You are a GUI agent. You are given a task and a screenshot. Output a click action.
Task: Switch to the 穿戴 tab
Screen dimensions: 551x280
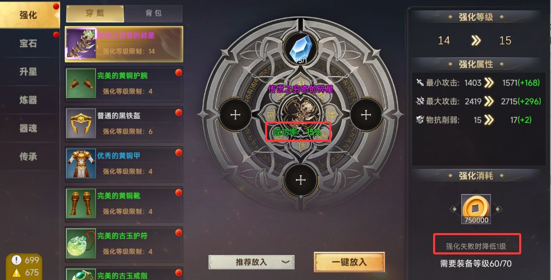coord(95,14)
